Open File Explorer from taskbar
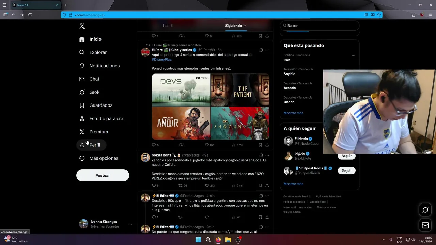436x245 pixels. pos(228,240)
